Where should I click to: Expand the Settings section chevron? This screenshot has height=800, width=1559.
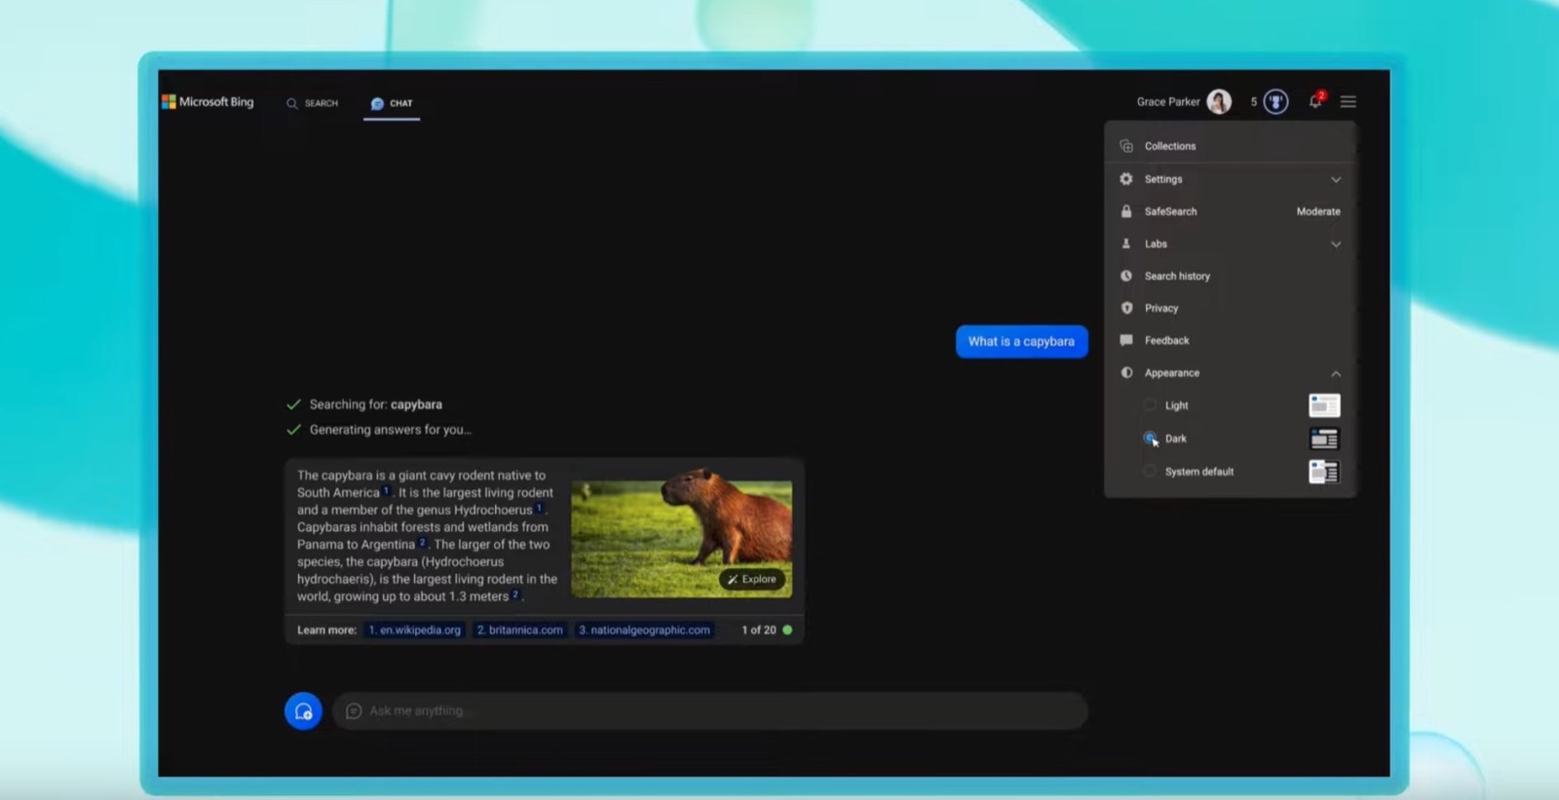(x=1336, y=179)
